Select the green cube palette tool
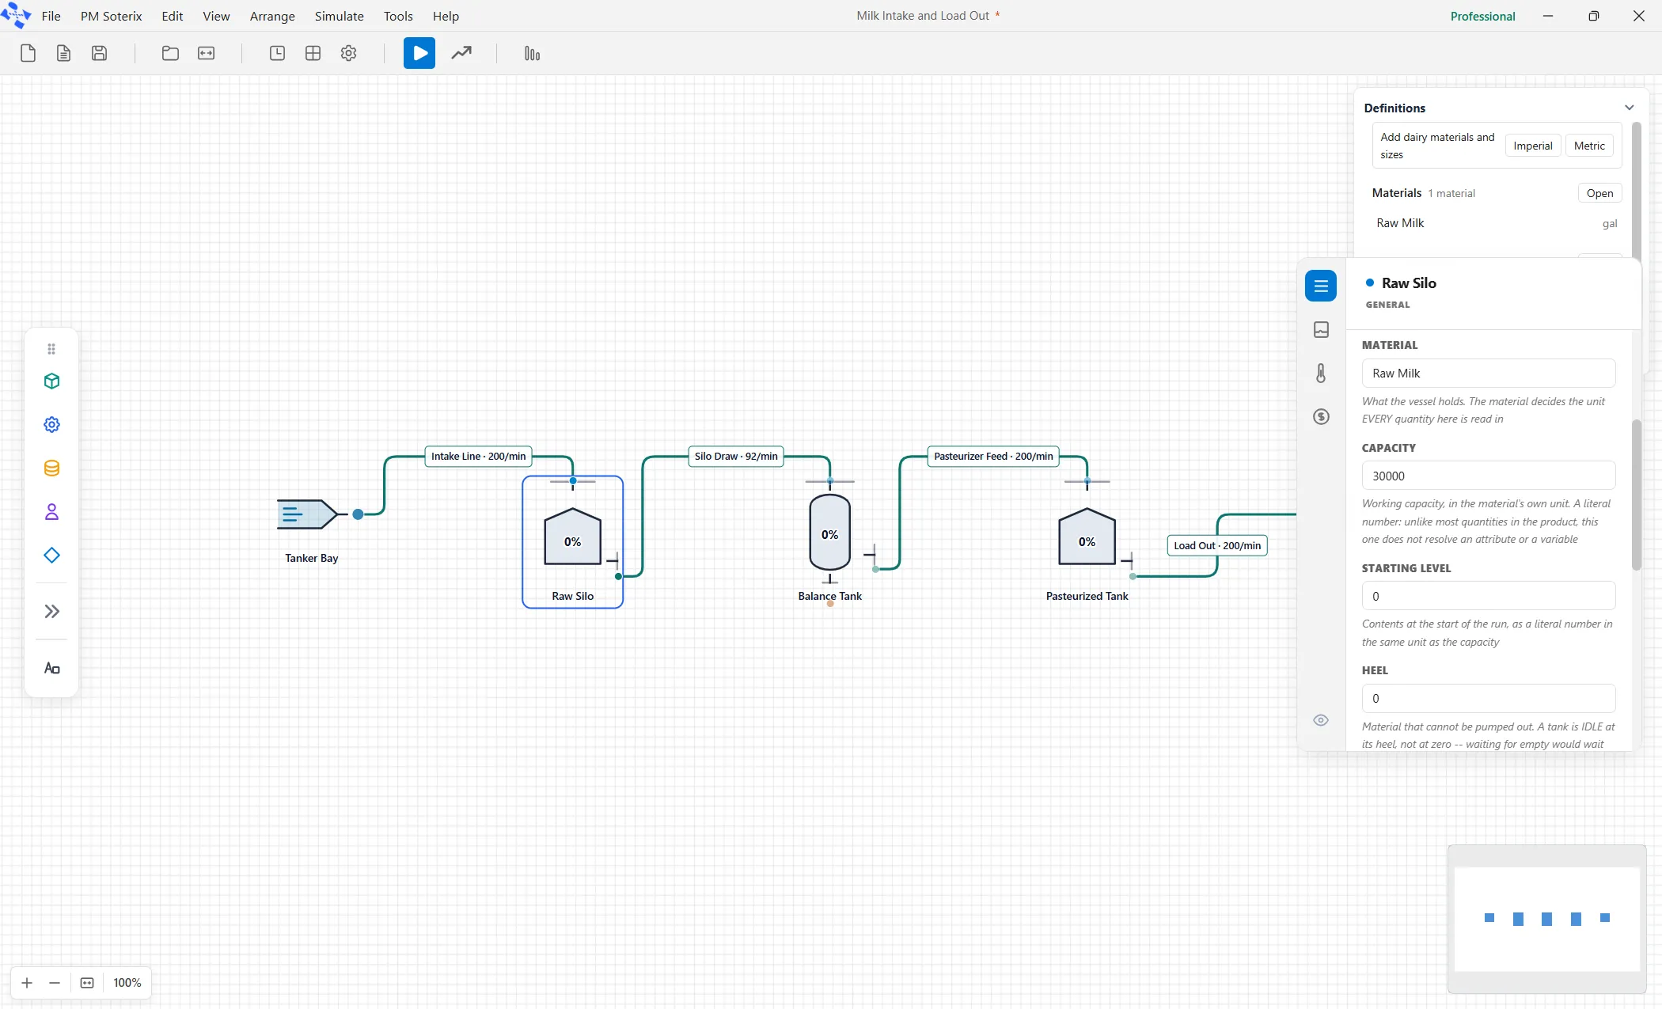1662x1009 pixels. tap(51, 381)
